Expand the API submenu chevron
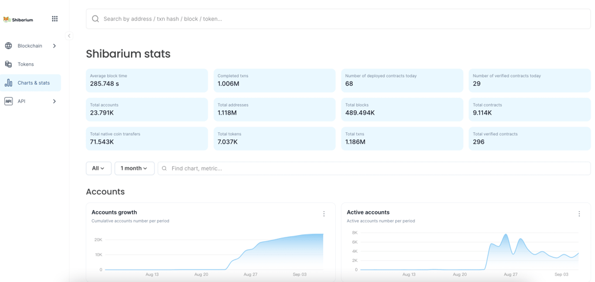This screenshot has height=282, width=595. pyautogui.click(x=54, y=101)
